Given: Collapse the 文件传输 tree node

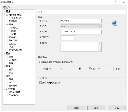Looking at the screenshot, I should click(5, 89).
